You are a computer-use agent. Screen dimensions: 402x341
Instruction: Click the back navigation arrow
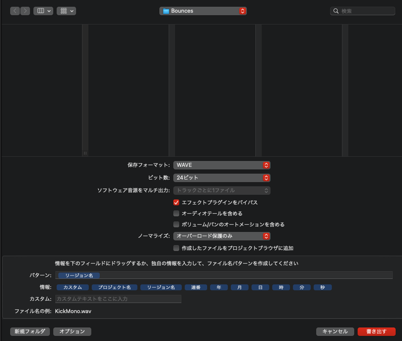coord(15,11)
